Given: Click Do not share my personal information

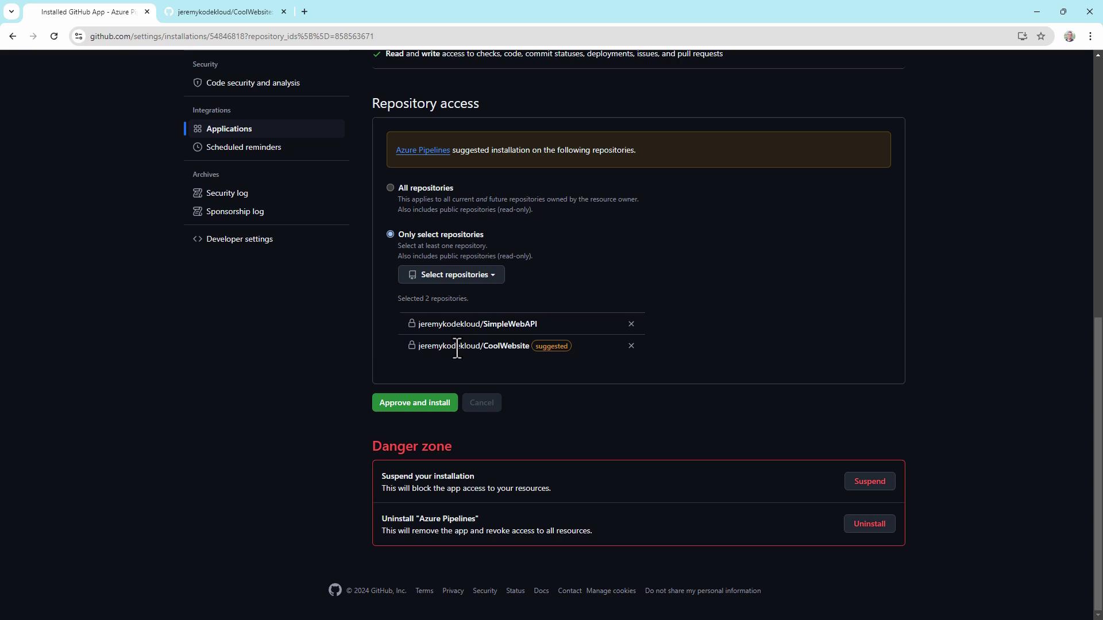Looking at the screenshot, I should click(x=703, y=591).
